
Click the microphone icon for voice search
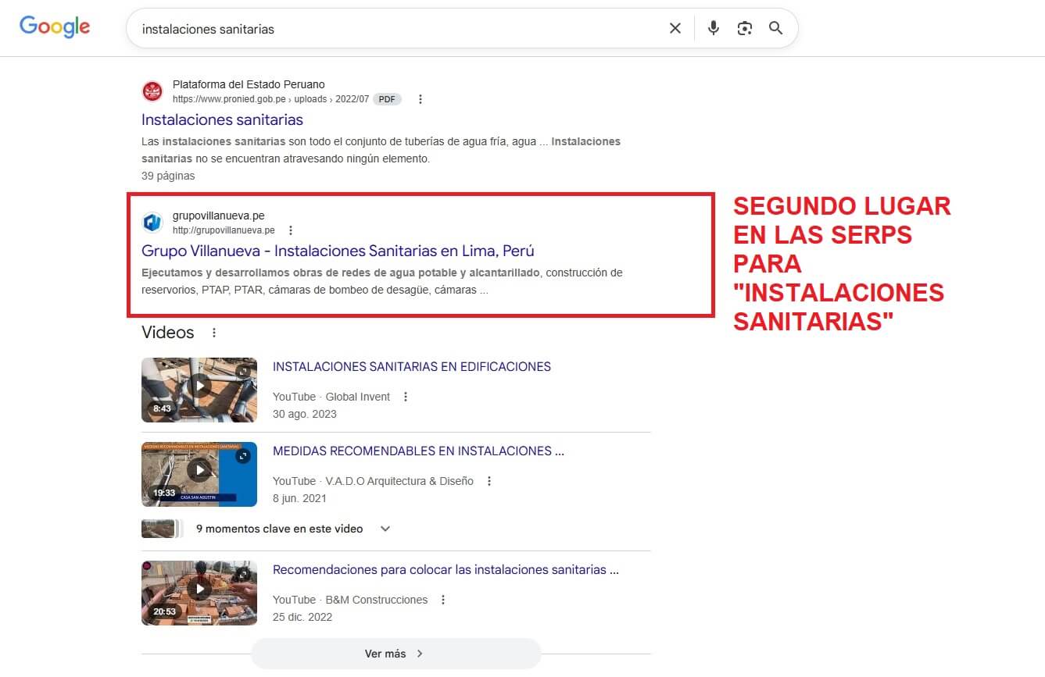point(712,27)
